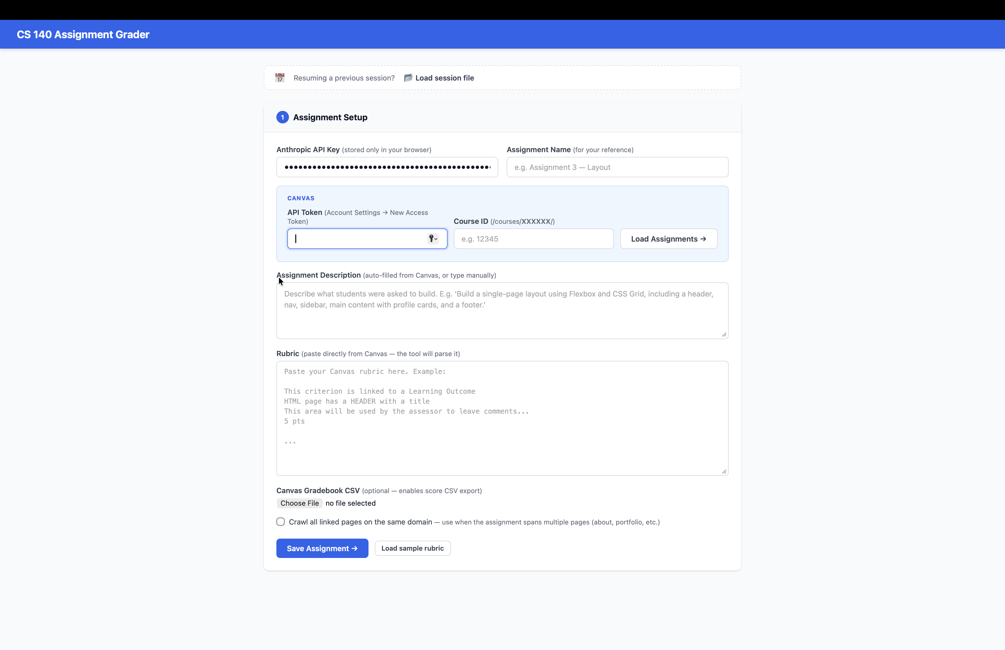This screenshot has width=1005, height=650.
Task: Focus the Anthropic API Key field
Action: click(x=387, y=167)
